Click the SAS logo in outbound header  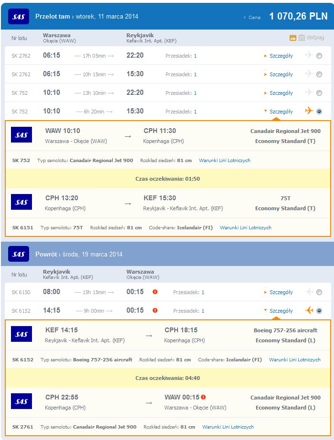tap(19, 17)
